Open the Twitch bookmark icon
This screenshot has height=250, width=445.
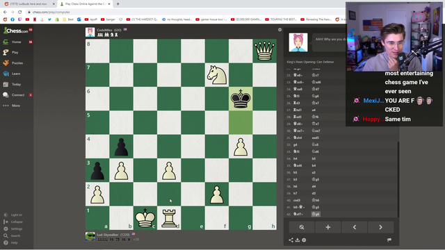(20, 19)
